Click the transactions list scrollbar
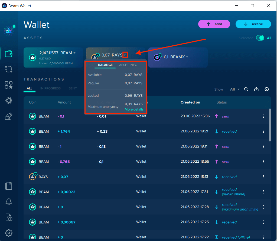277x241 pixels. [270, 124]
